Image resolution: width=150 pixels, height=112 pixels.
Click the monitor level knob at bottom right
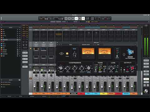point(146,91)
